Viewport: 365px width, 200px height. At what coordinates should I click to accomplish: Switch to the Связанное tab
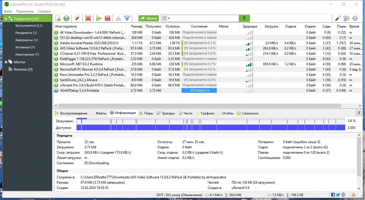247,113
